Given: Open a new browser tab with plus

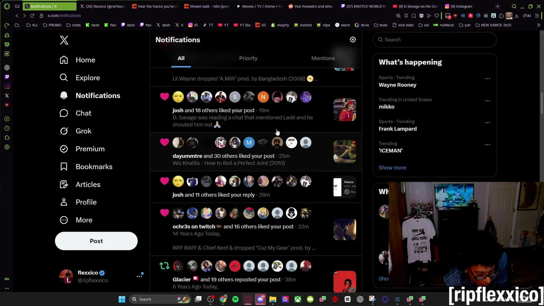Looking at the screenshot, I should tap(498, 6).
